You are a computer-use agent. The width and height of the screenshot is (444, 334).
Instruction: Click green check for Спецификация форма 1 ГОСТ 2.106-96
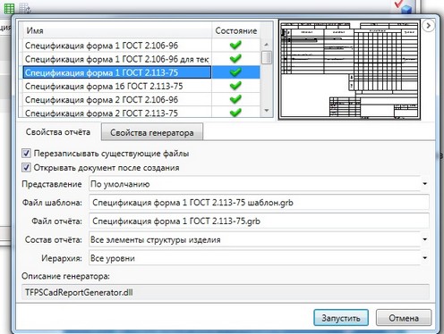point(235,46)
